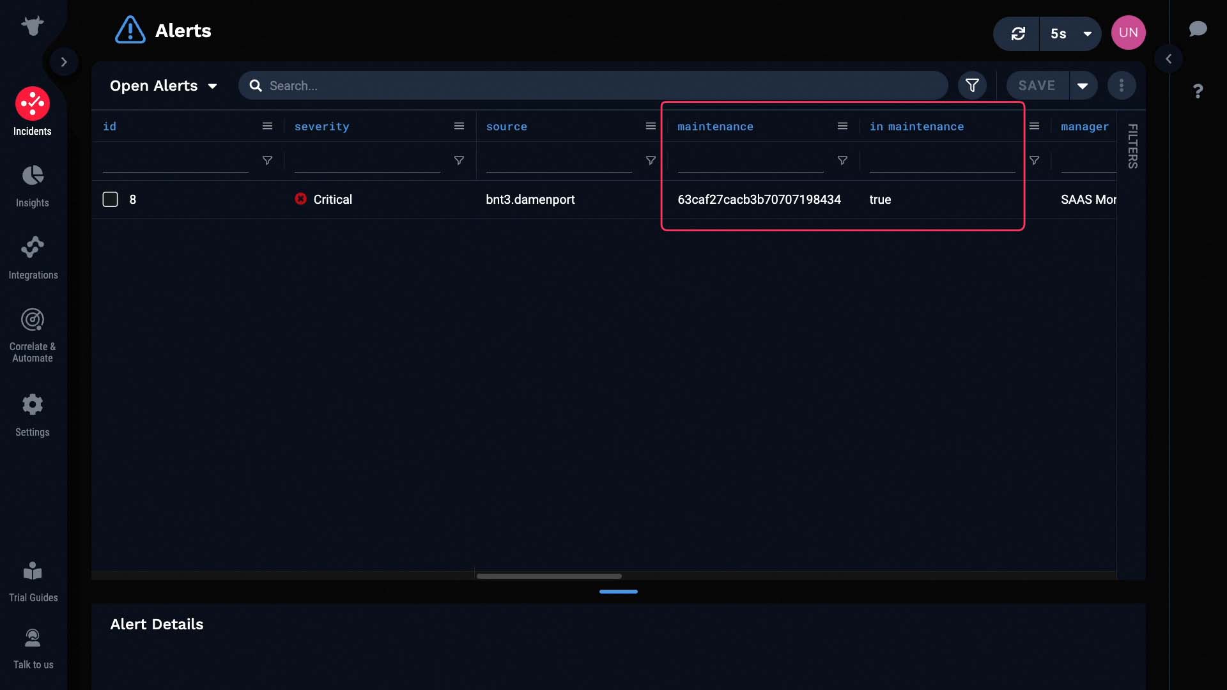
Task: Click the user profile UN button
Action: pos(1127,33)
